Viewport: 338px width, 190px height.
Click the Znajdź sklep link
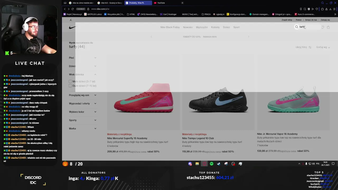coord(287,20)
